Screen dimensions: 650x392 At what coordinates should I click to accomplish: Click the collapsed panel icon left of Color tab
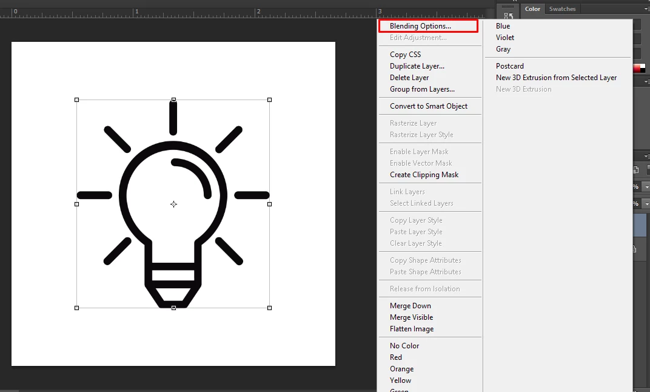(508, 16)
